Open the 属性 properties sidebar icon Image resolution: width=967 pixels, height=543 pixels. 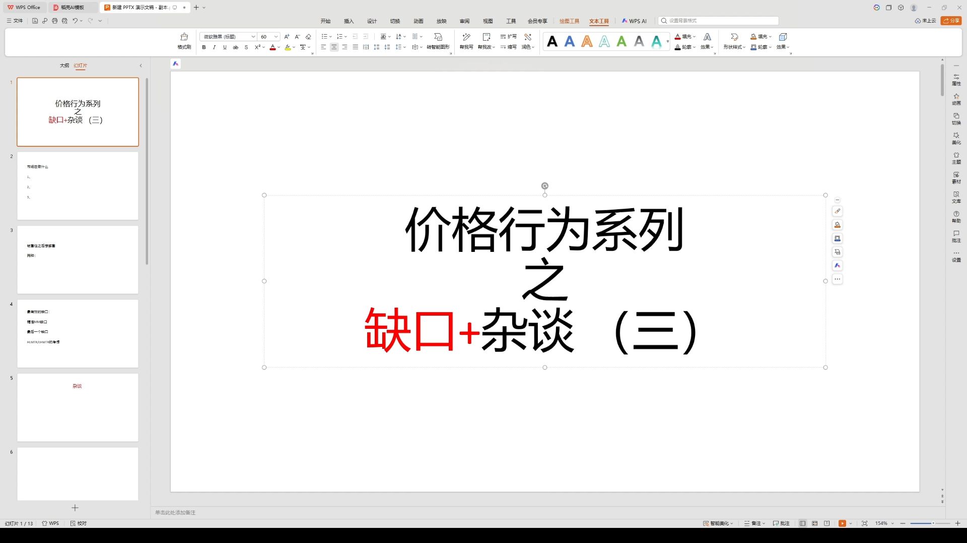[956, 79]
